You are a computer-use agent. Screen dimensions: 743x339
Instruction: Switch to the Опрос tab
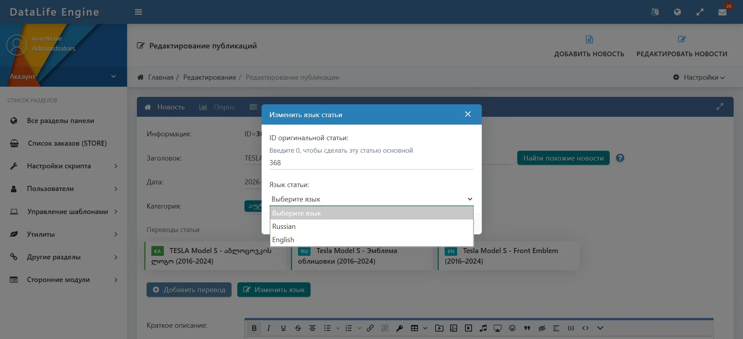[x=217, y=107]
